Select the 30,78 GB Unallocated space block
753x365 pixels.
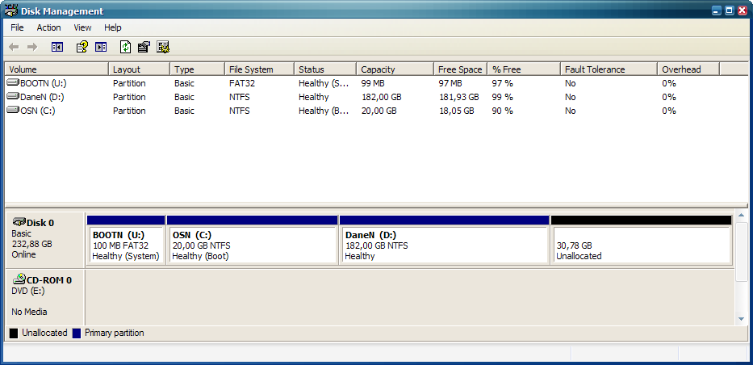(x=641, y=240)
